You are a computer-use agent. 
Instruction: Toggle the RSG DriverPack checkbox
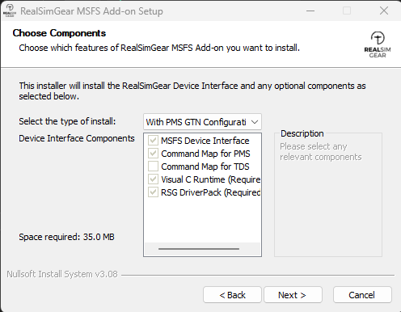[153, 192]
